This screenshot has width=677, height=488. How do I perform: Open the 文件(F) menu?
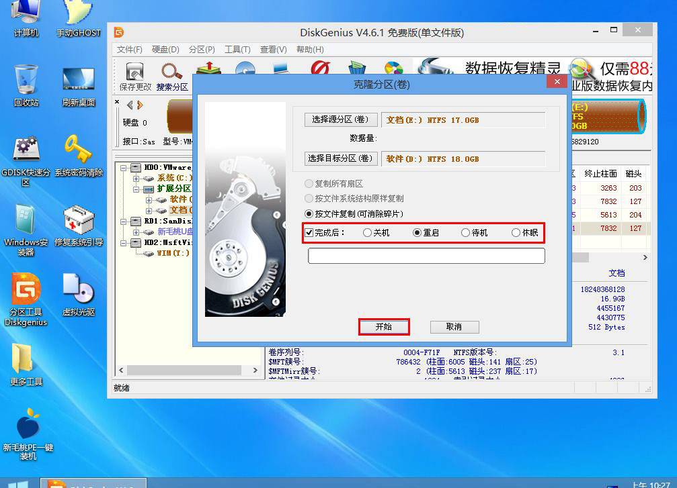130,50
